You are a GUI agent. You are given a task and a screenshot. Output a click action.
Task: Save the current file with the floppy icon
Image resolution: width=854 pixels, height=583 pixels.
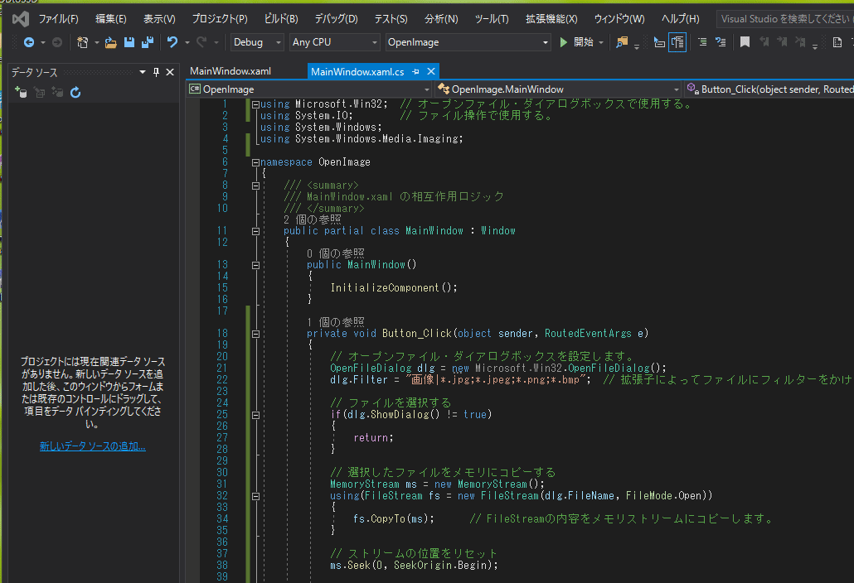pos(129,42)
